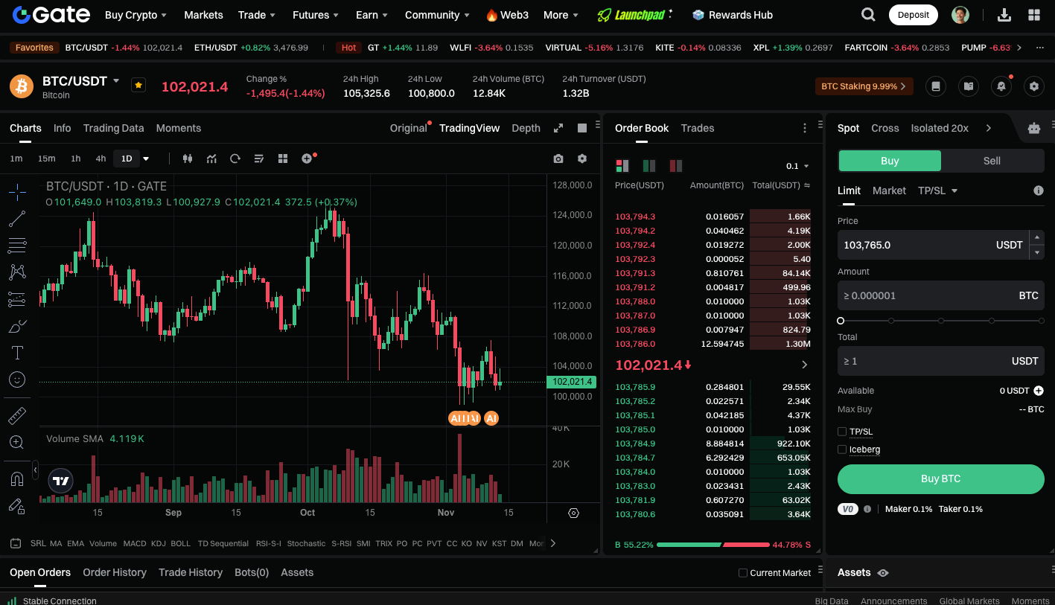
Task: Pick the trend line drawing tool
Action: [x=17, y=219]
